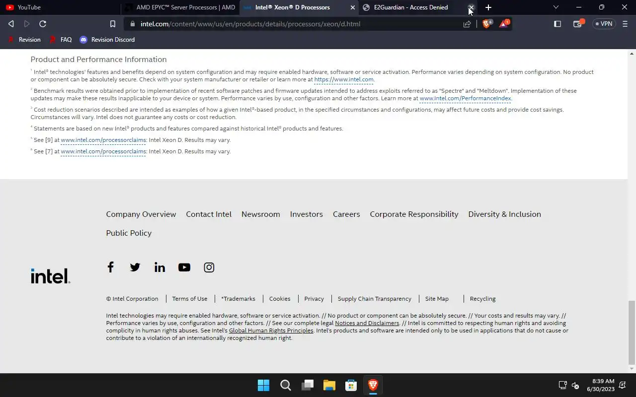Image resolution: width=636 pixels, height=397 pixels.
Task: Close the Intel Xeon D Processors tab
Action: (353, 7)
